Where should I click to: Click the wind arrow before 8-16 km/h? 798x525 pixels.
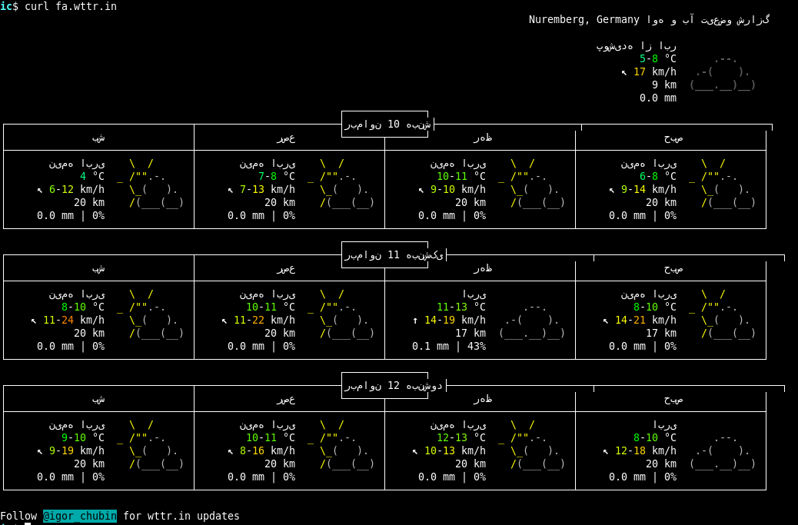click(x=231, y=452)
